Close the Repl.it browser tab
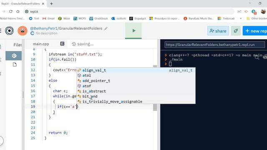 43,4
